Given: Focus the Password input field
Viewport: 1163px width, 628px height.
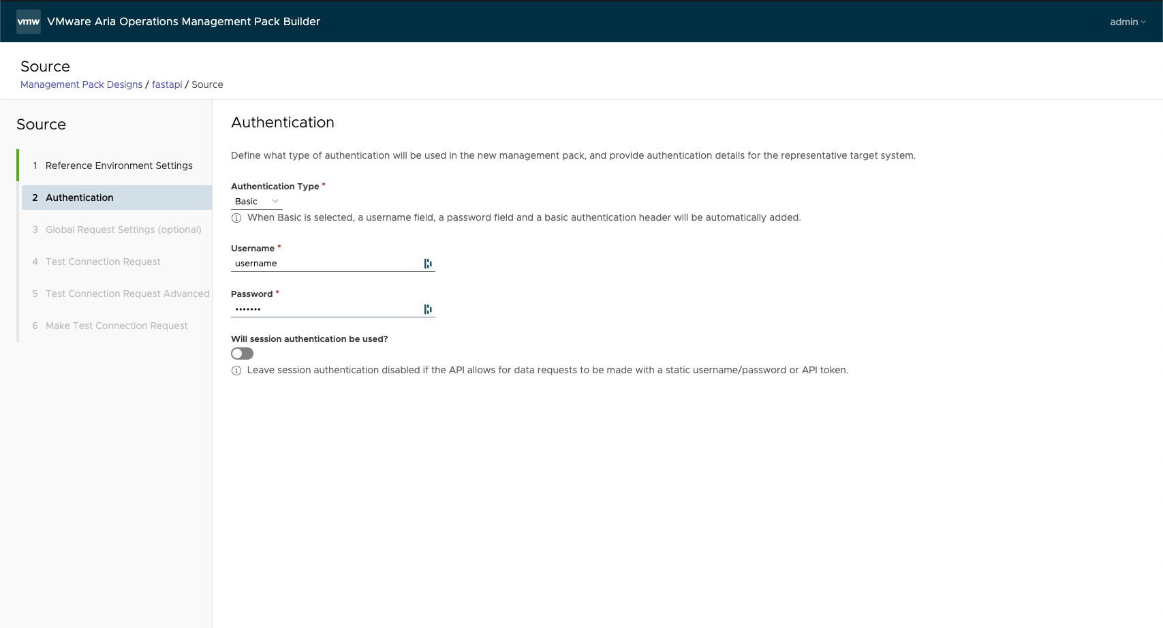Looking at the screenshot, I should [326, 309].
